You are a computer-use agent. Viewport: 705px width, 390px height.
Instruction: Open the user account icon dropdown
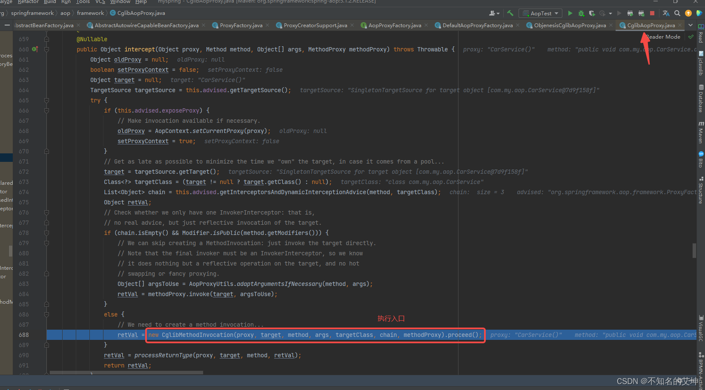pos(494,13)
